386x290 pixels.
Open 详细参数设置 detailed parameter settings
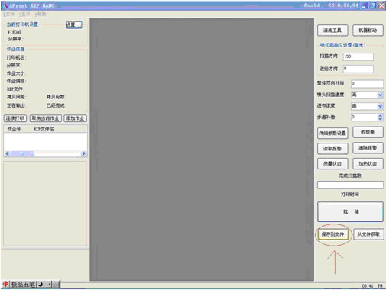pyautogui.click(x=332, y=133)
